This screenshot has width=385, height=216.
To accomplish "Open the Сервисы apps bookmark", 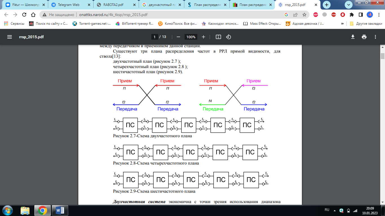I will click(14, 24).
